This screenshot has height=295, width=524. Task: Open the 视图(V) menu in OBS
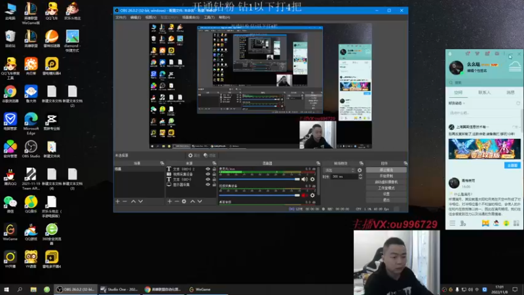click(x=151, y=18)
